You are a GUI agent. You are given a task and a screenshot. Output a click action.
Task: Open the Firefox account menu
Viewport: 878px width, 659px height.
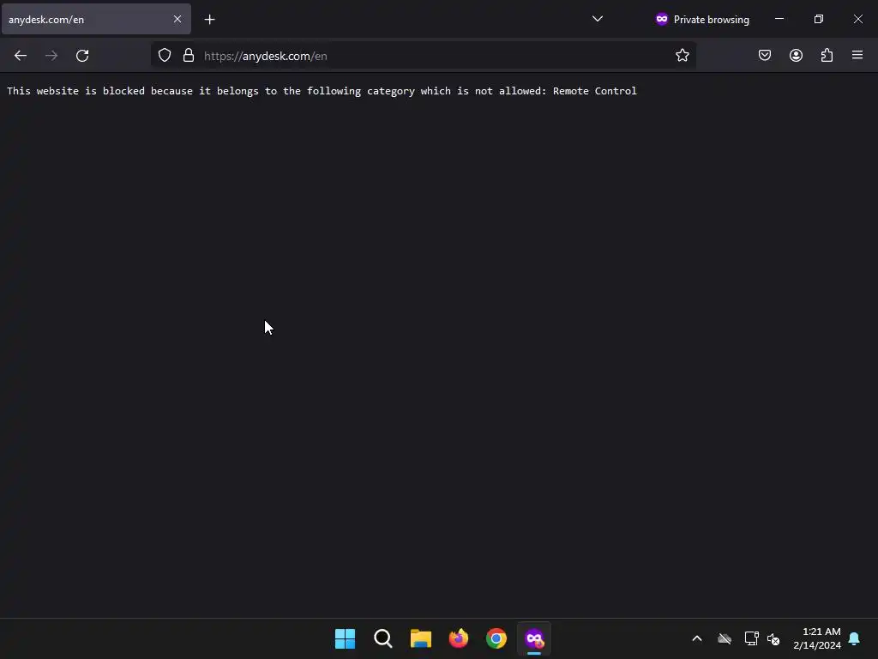(x=796, y=56)
